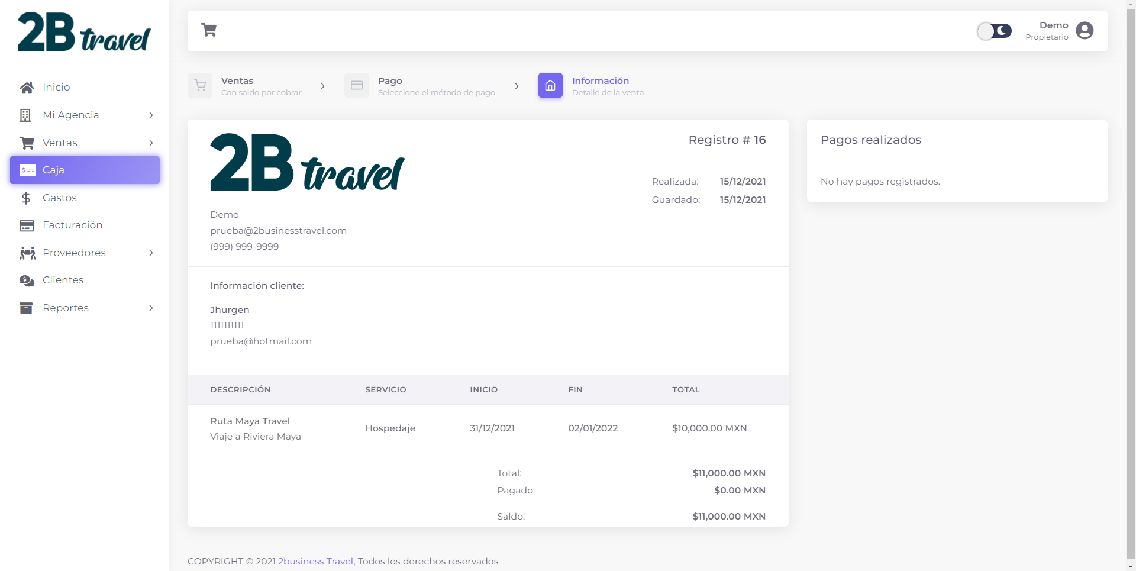Image resolution: width=1136 pixels, height=571 pixels.
Task: Click the Información step home icon
Action: pyautogui.click(x=550, y=86)
